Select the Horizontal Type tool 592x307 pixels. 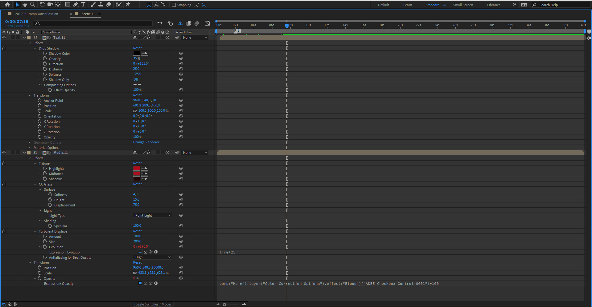tap(83, 5)
